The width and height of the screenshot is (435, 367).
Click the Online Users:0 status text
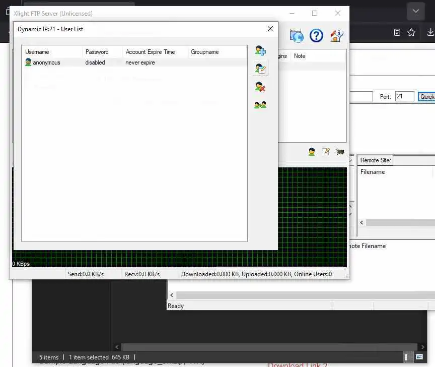pos(313,274)
